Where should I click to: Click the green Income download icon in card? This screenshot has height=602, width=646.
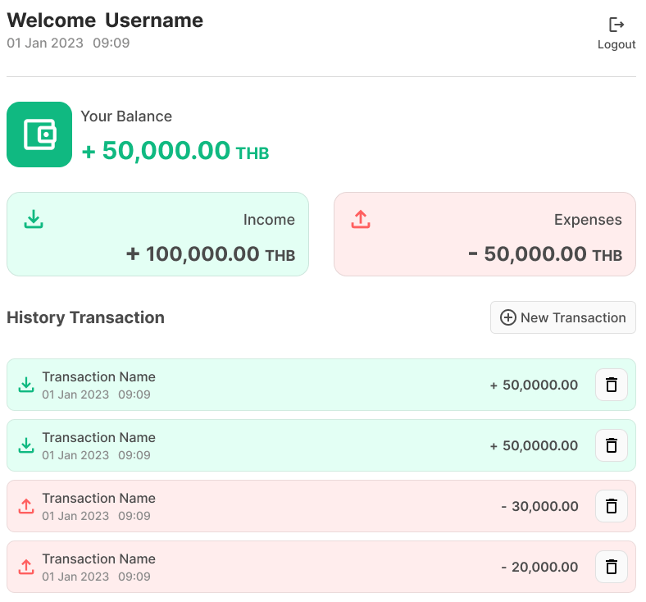[34, 219]
